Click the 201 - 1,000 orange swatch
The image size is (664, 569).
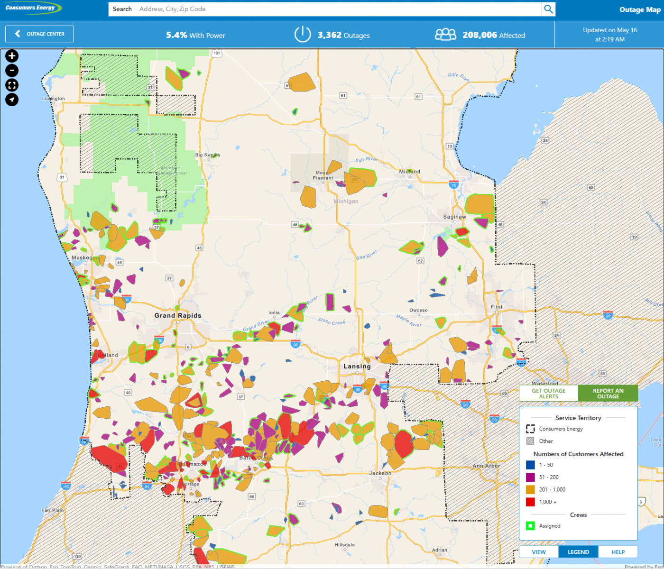(x=530, y=490)
